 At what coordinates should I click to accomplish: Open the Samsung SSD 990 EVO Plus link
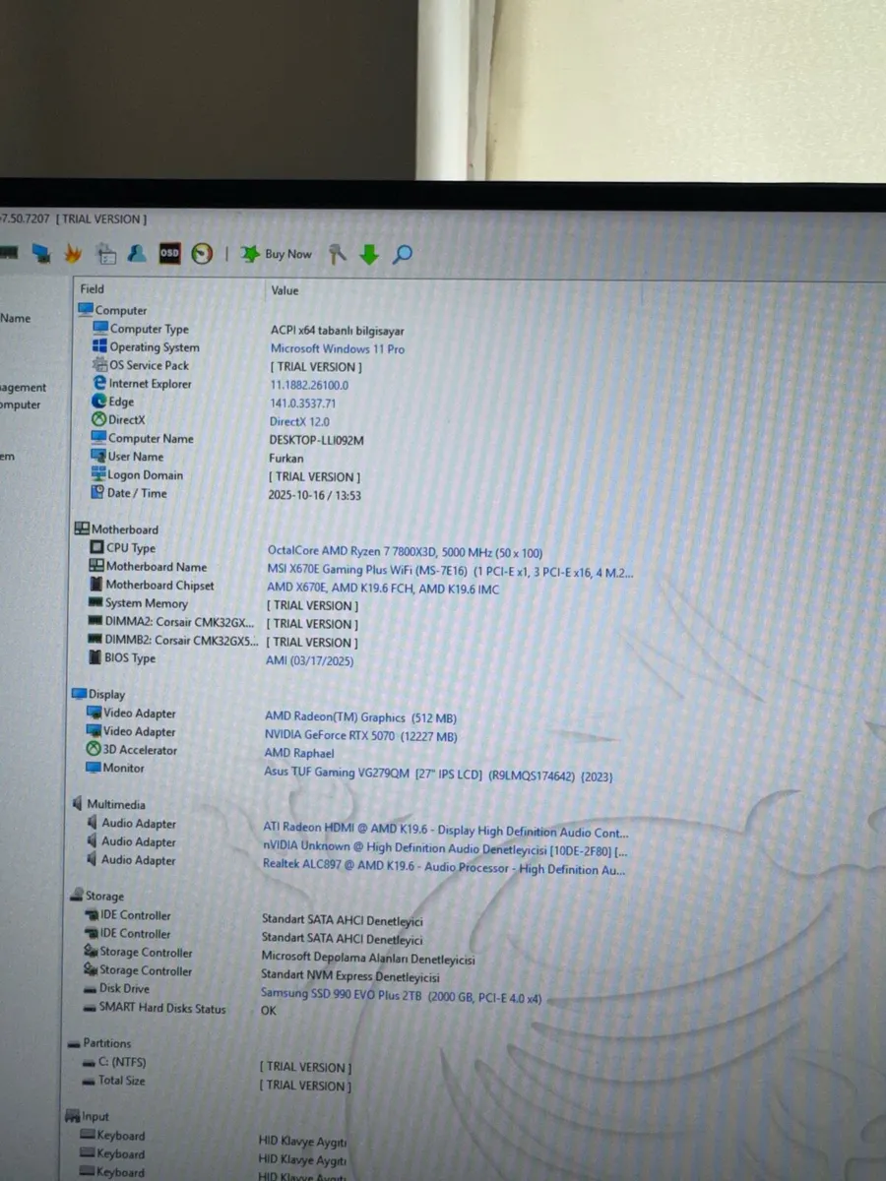tap(401, 995)
